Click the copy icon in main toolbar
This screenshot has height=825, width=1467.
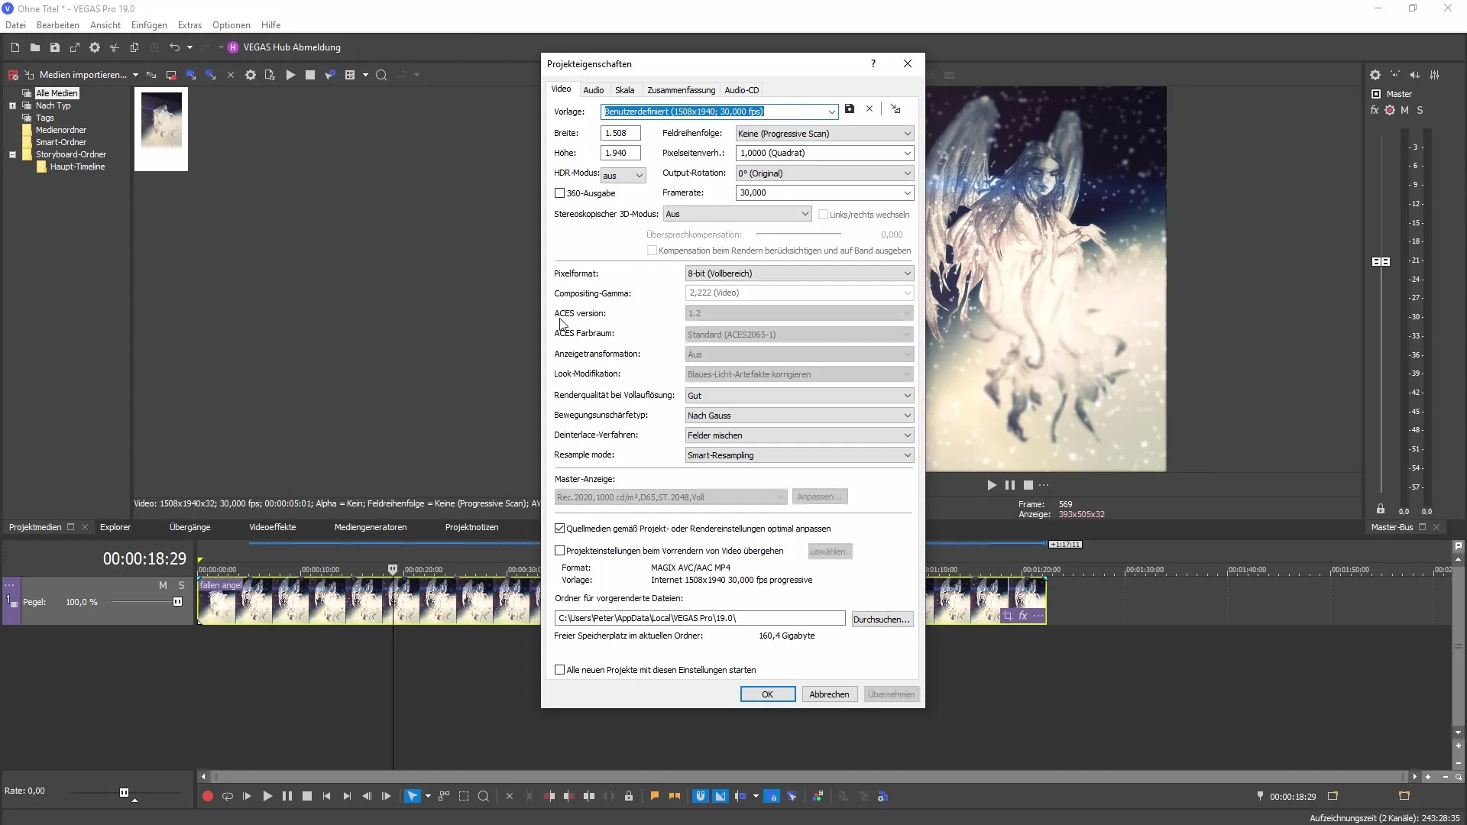coord(134,47)
